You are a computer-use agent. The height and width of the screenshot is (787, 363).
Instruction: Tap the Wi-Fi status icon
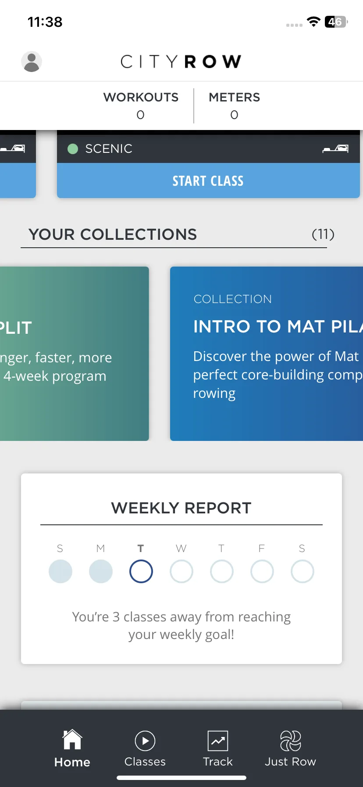coord(313,22)
